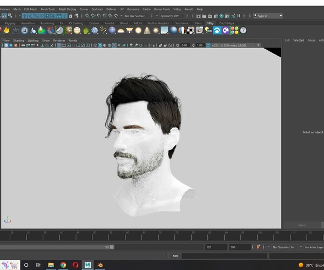Toggle view transform icon beside ACES field
Viewport: 324px width, 270px height.
click(208, 45)
